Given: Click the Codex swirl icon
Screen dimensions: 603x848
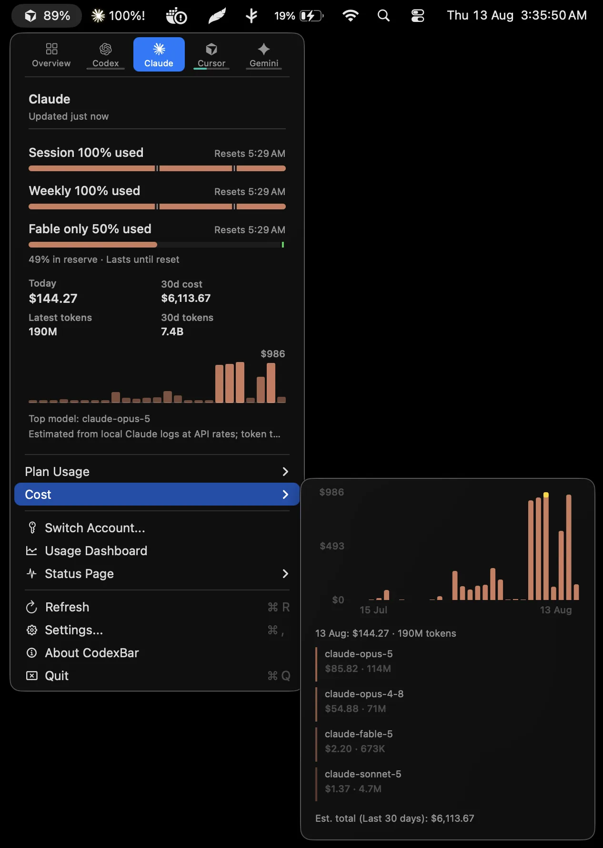Looking at the screenshot, I should [106, 49].
